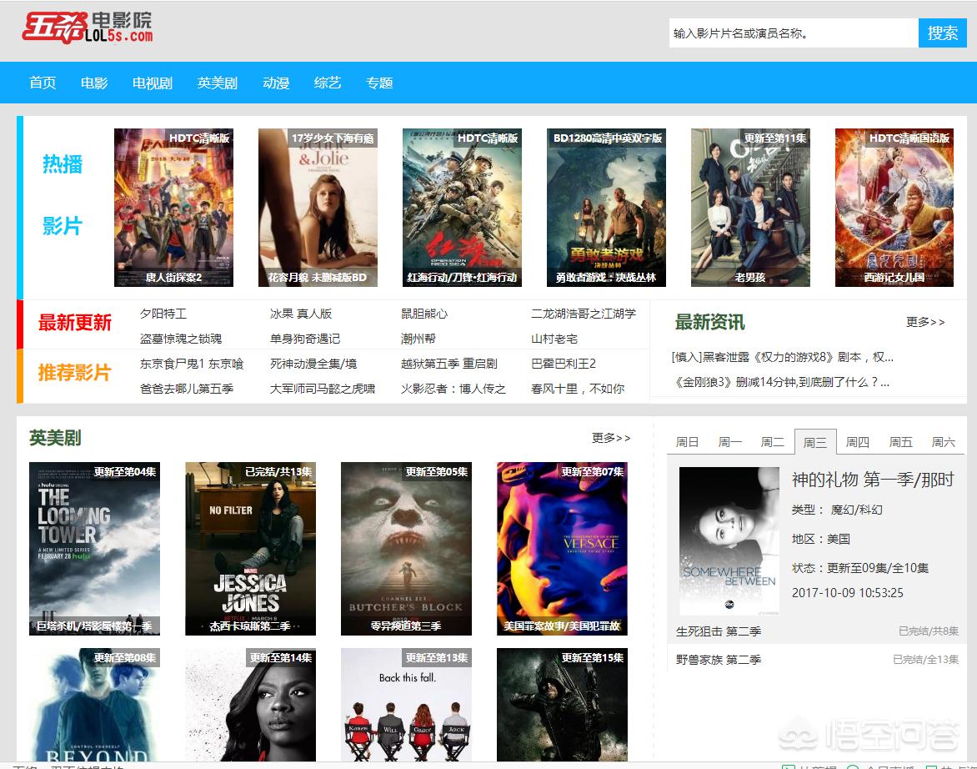977x769 pixels.
Task: Open the 越狱第五季 重启剧 link
Action: coord(449,364)
